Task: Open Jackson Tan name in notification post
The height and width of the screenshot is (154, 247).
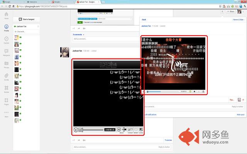Action: pyautogui.click(x=146, y=26)
